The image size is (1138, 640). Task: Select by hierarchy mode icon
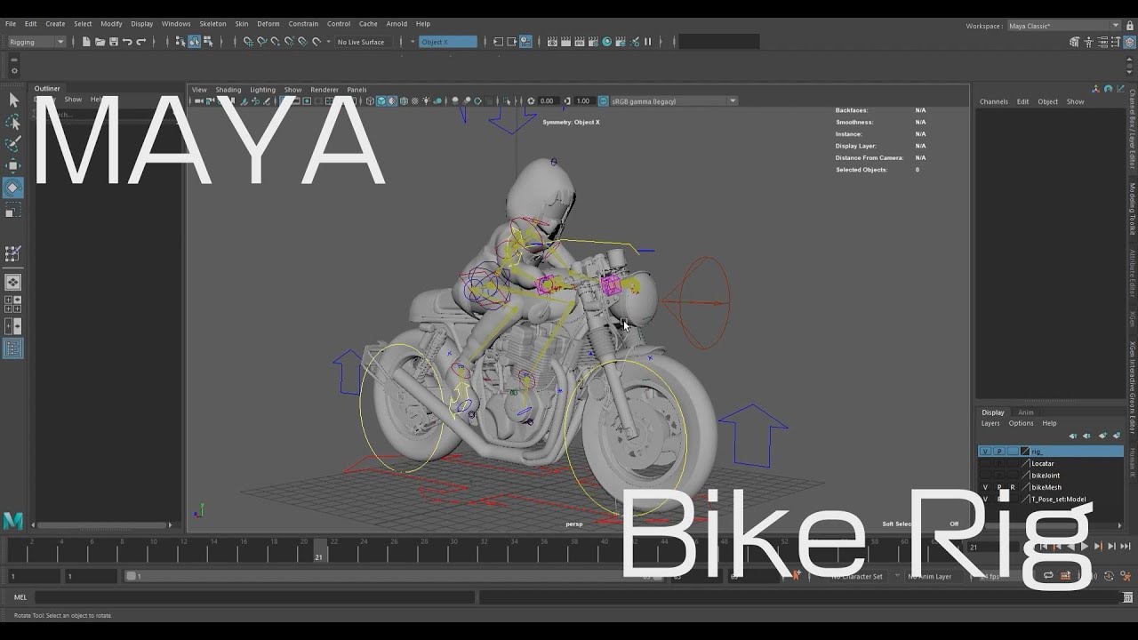pos(180,42)
